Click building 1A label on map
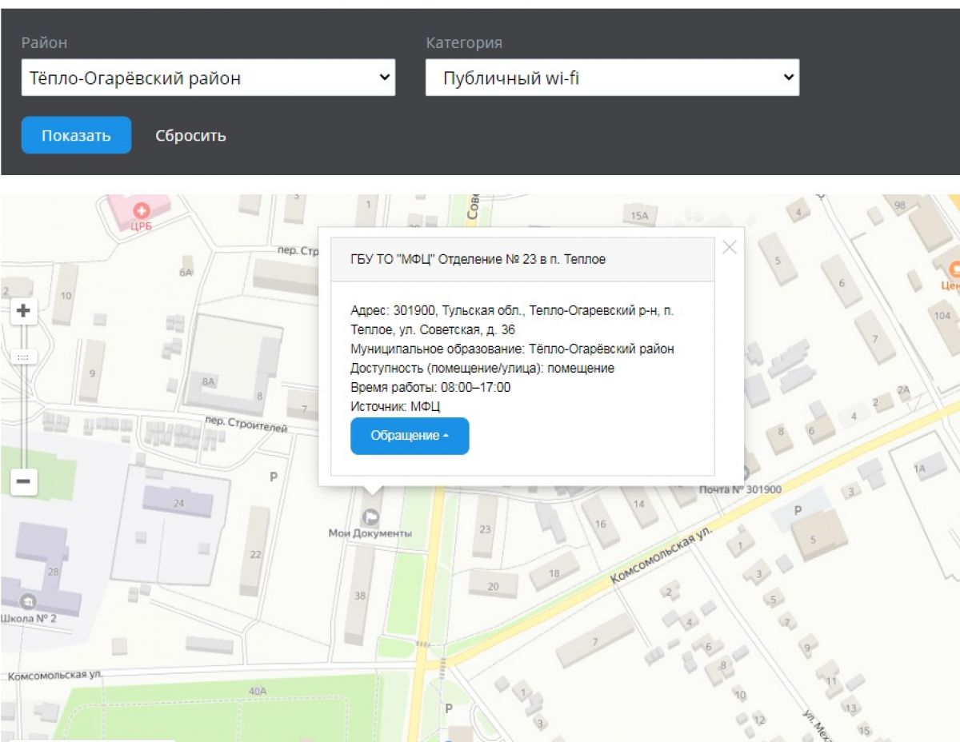This screenshot has width=960, height=742. [919, 470]
